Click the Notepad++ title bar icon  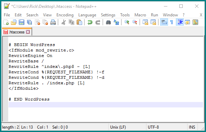7,6
